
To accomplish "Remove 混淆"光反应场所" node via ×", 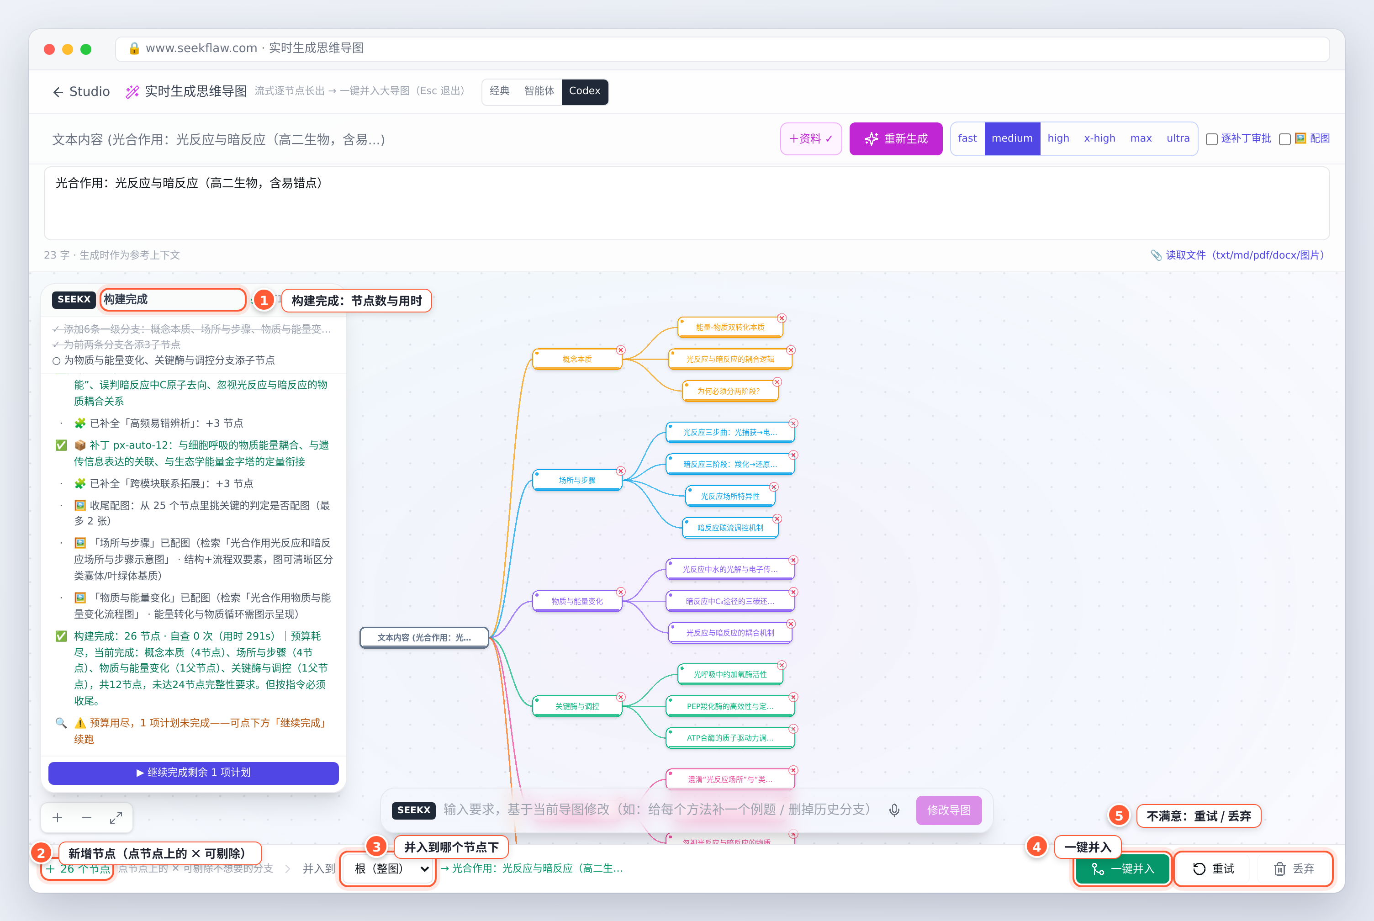I will [793, 771].
